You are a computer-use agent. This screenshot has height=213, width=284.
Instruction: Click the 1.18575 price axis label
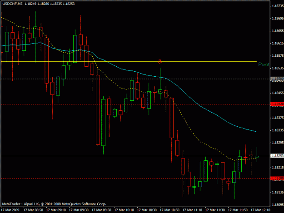coord(278,56)
